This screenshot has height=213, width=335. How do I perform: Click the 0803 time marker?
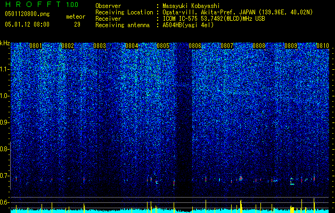(x=100, y=46)
